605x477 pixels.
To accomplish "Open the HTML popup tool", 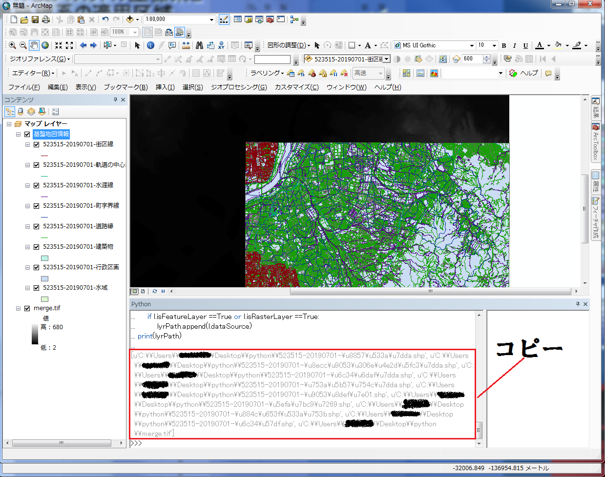I will [x=172, y=45].
